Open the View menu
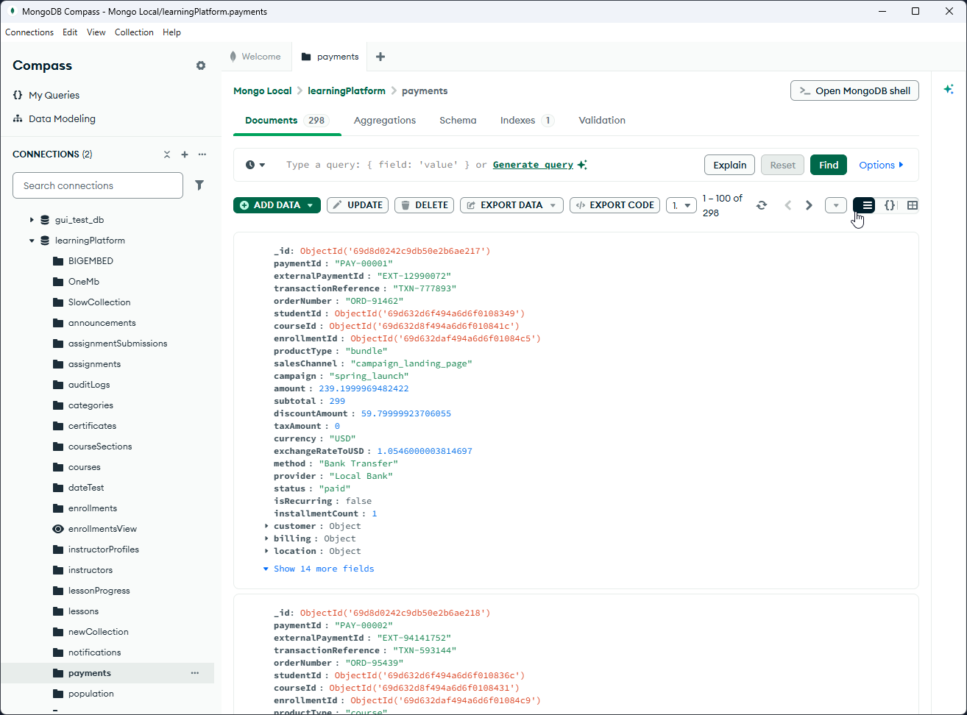The height and width of the screenshot is (715, 967). (x=96, y=32)
